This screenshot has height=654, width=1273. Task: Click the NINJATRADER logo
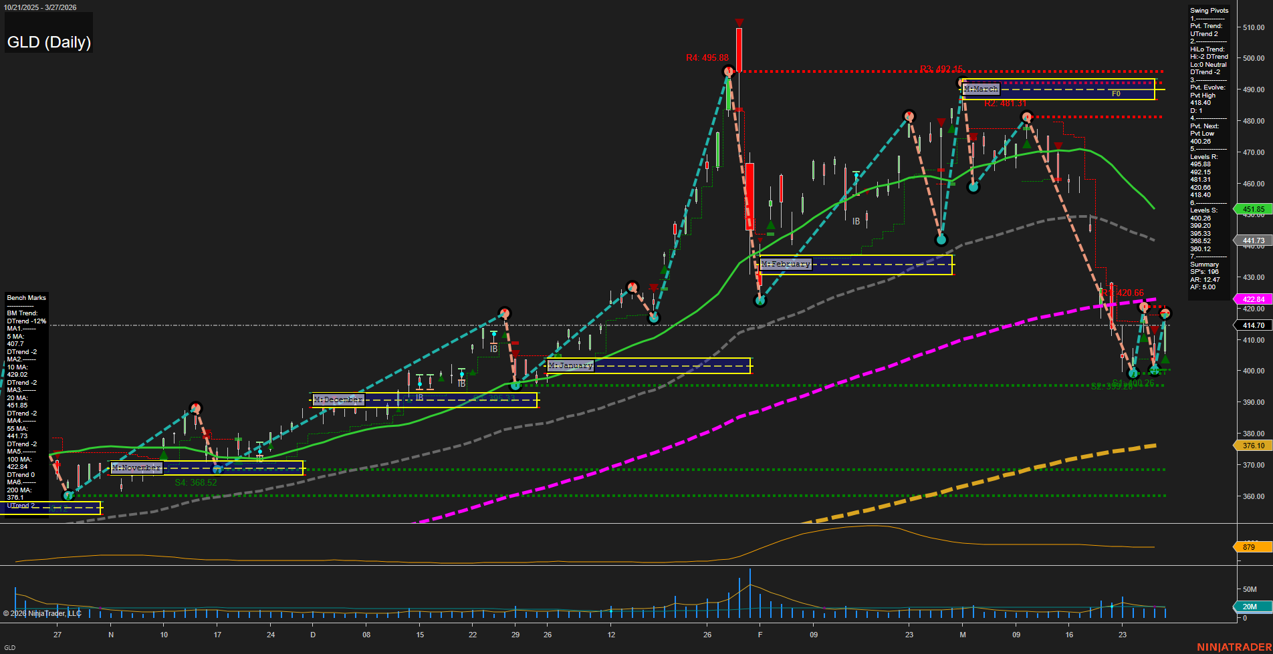pos(1234,647)
